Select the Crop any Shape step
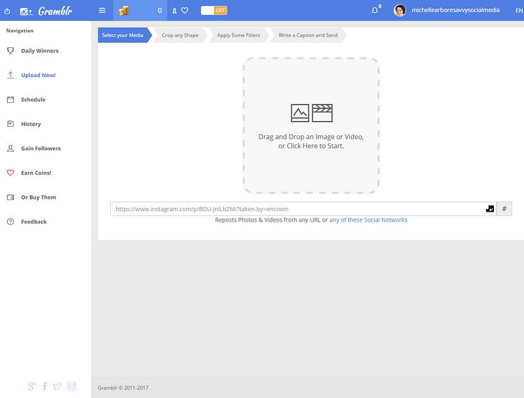 (180, 35)
